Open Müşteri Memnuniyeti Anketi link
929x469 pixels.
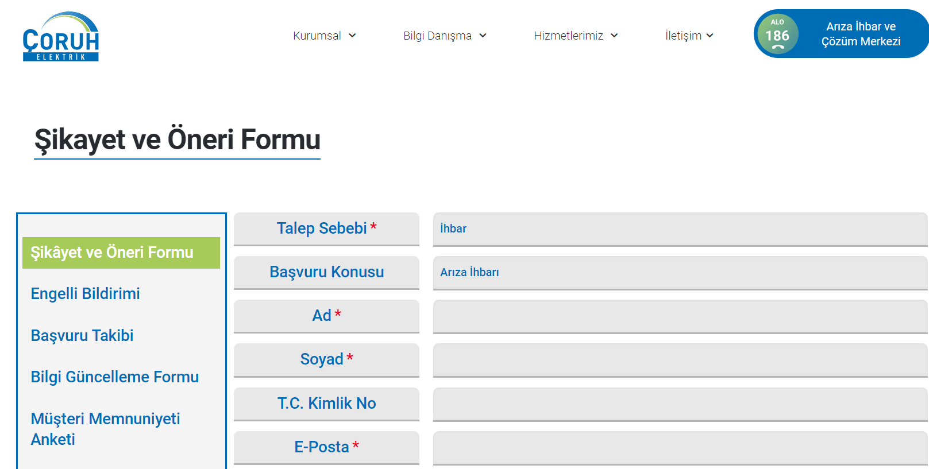[105, 429]
